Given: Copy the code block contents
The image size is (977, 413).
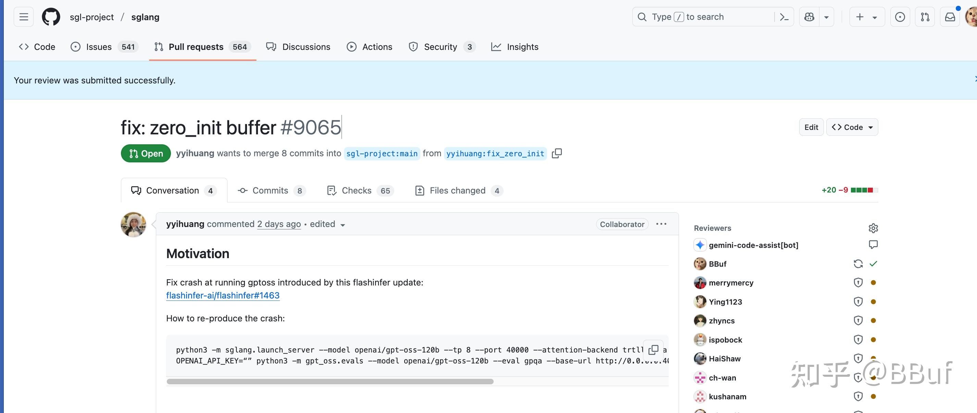Looking at the screenshot, I should coord(653,350).
